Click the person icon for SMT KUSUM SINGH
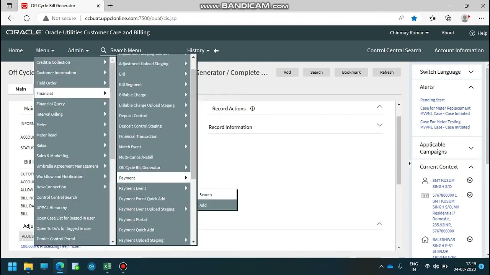Screen dimensions: 490x275 click(425, 181)
